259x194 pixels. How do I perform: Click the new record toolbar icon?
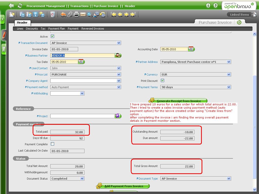click(12, 14)
